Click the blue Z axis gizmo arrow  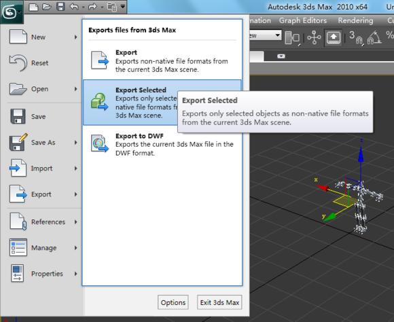pyautogui.click(x=361, y=155)
